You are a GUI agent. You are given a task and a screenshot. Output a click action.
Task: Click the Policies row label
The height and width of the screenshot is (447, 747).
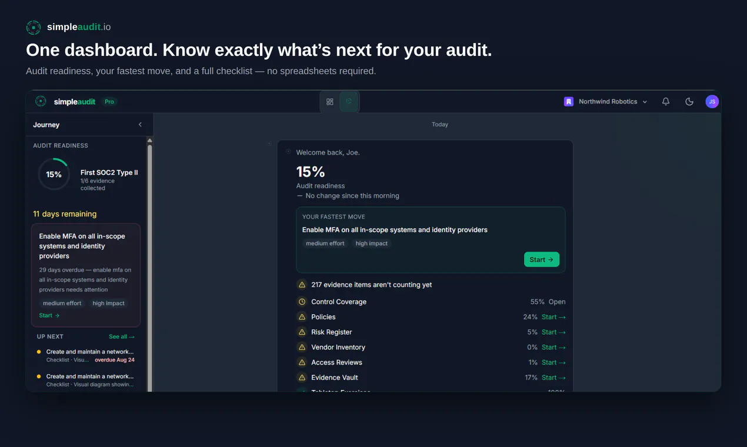324,317
